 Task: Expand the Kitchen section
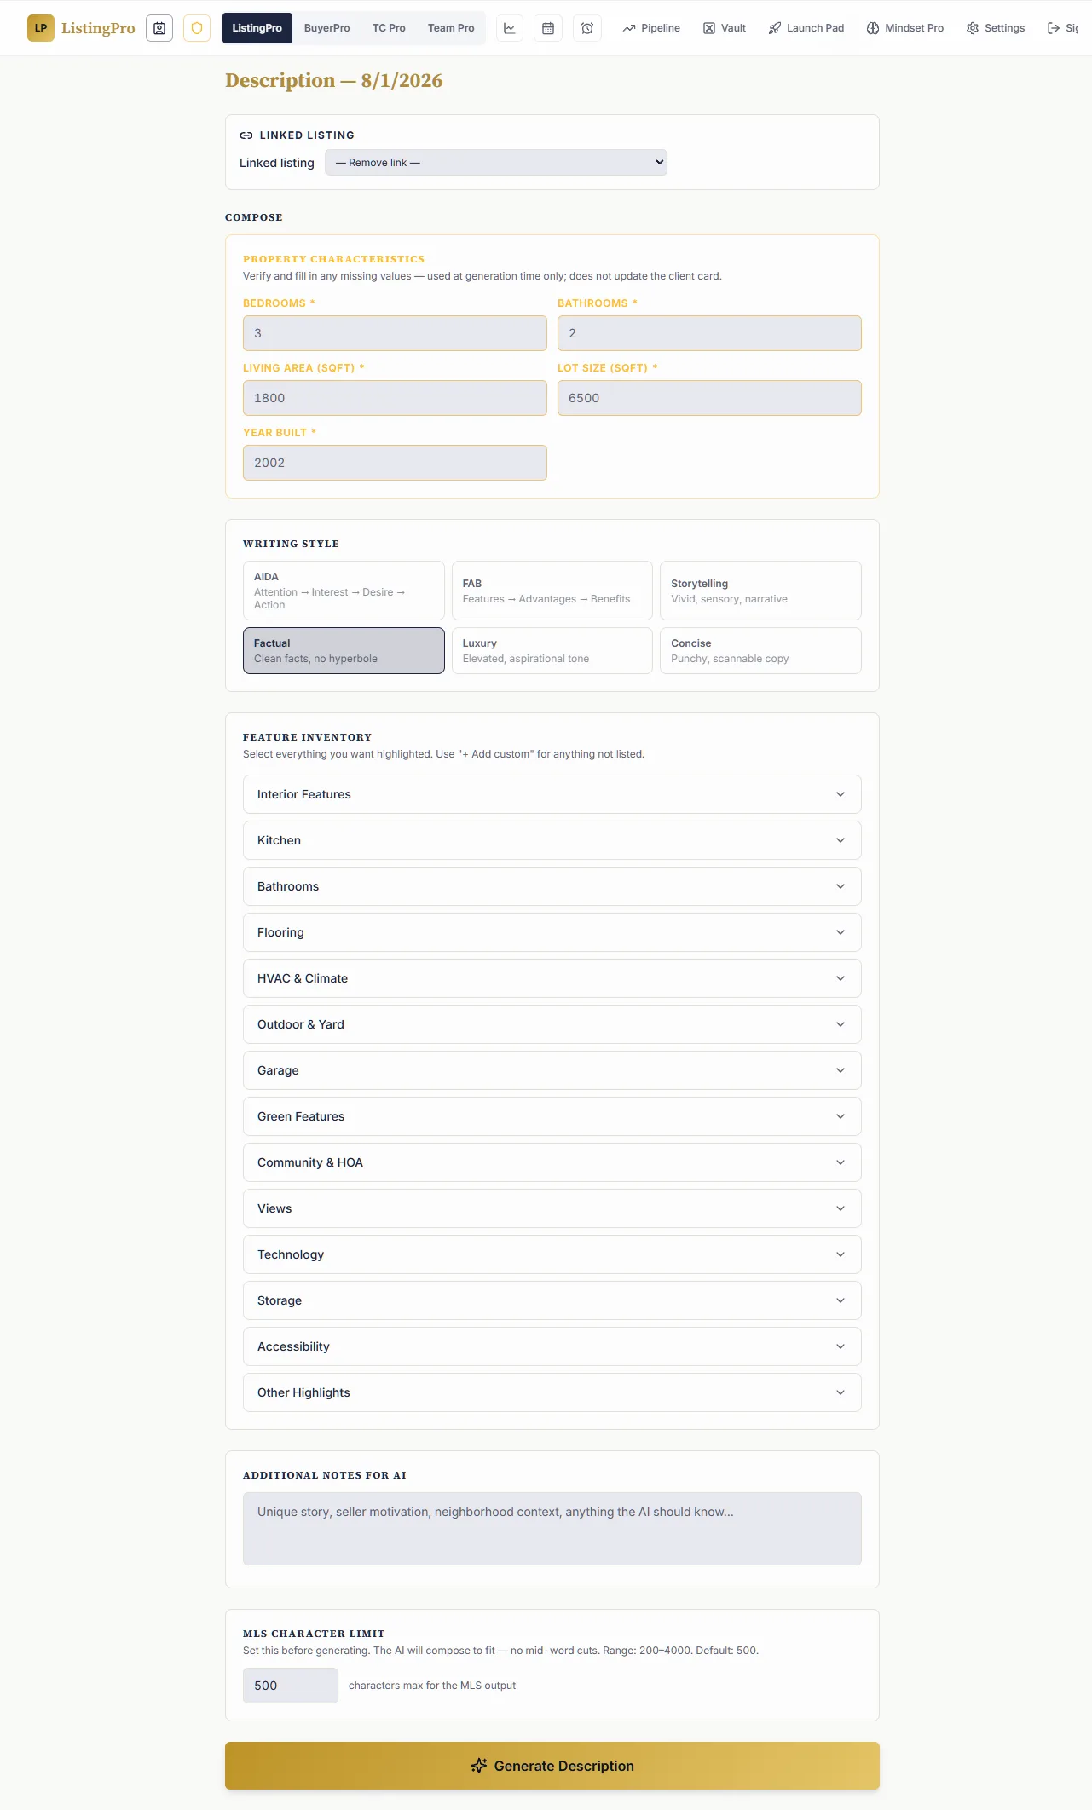(x=552, y=840)
